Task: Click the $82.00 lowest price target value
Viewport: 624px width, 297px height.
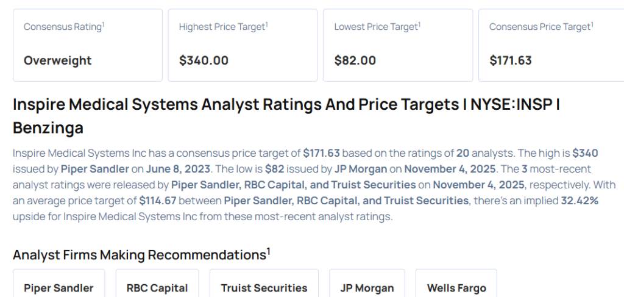Action: point(355,60)
